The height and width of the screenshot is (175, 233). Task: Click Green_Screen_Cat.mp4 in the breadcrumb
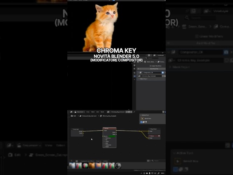[89, 116]
